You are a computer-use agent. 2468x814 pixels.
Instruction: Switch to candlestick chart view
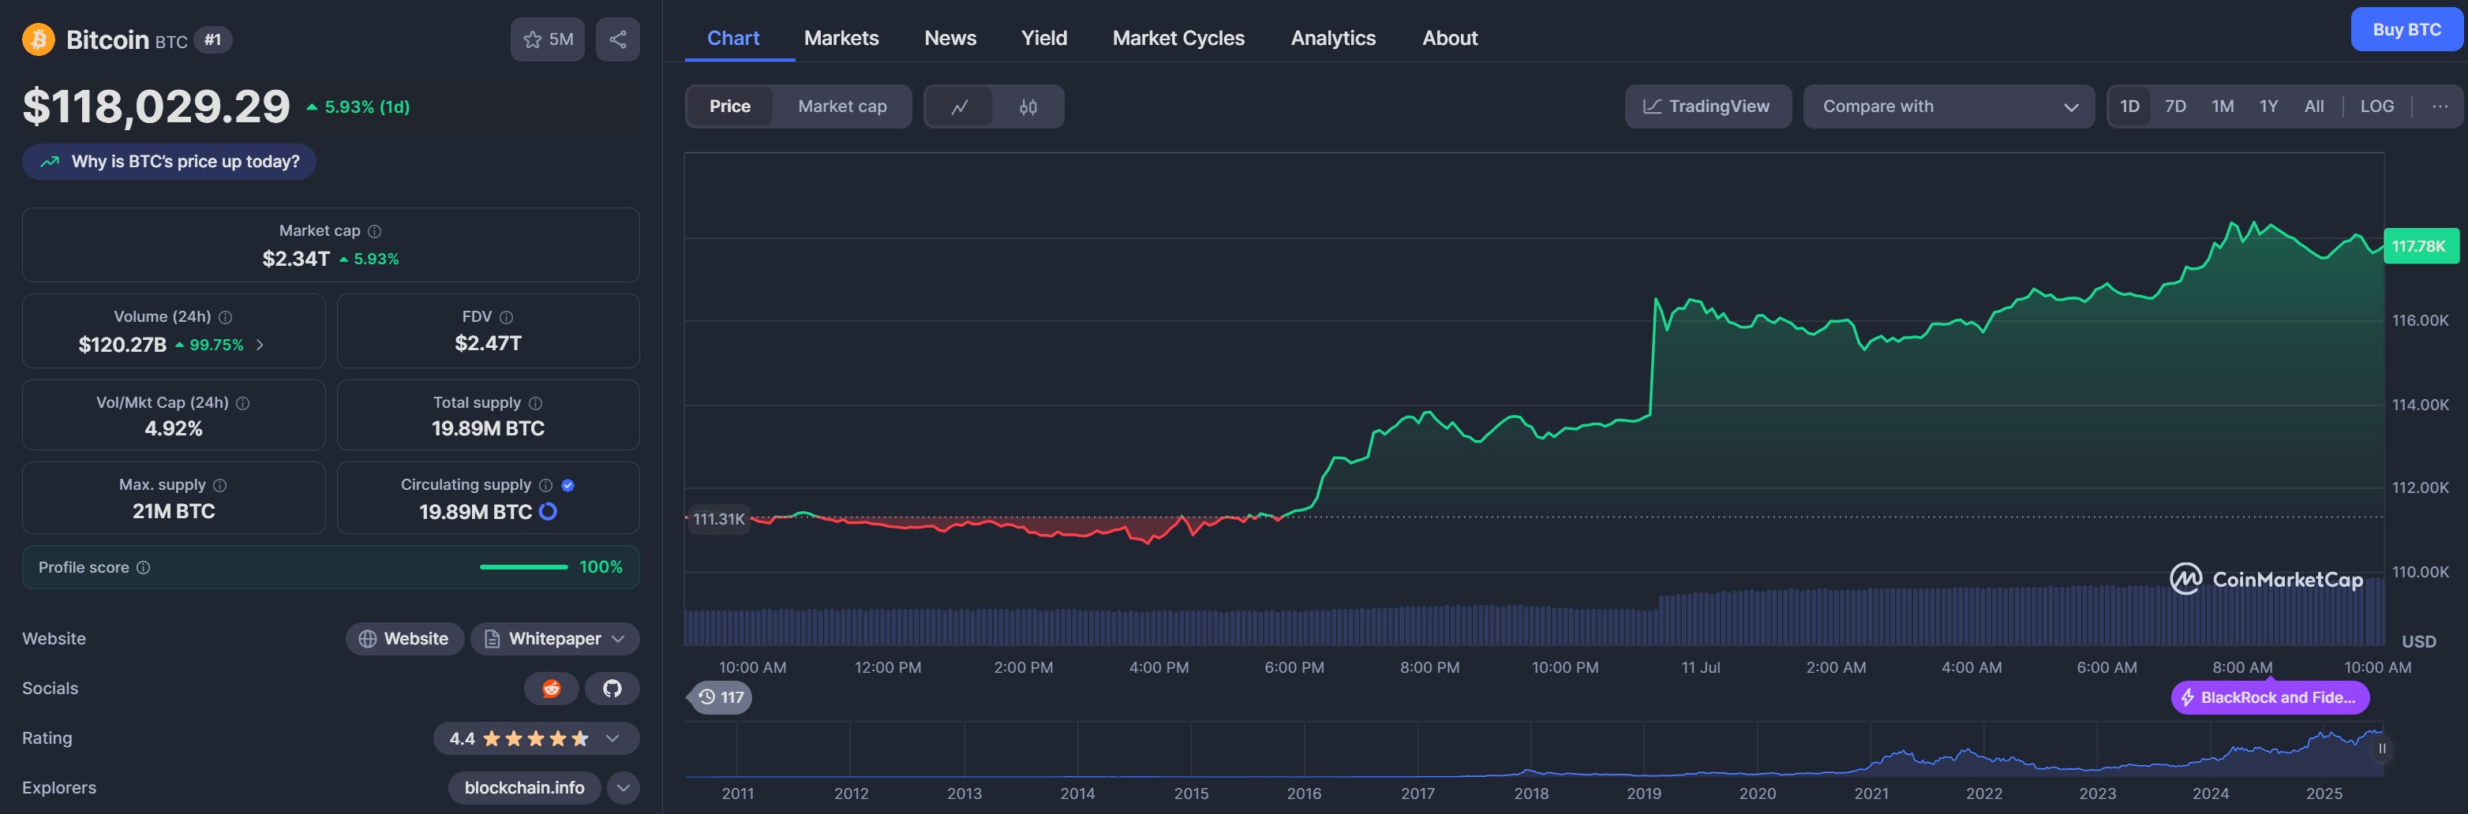tap(1028, 106)
